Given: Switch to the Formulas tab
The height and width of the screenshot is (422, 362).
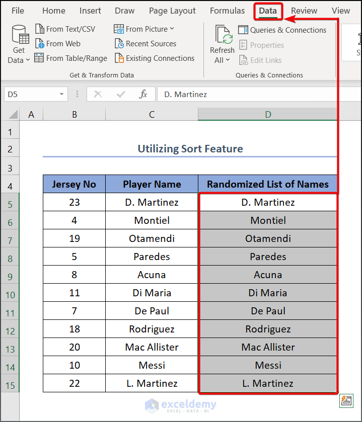Looking at the screenshot, I should 228,11.
